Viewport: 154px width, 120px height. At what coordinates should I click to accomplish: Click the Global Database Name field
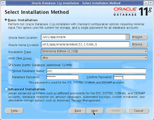coord(96,71)
